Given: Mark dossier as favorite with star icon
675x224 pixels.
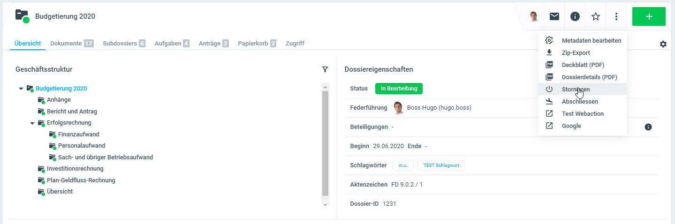Looking at the screenshot, I should point(596,16).
